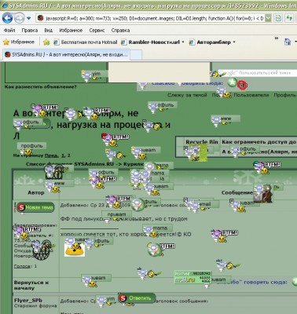Click the SYSAdmins favicon in the address bar
297x314 pixels.
coord(40,18)
